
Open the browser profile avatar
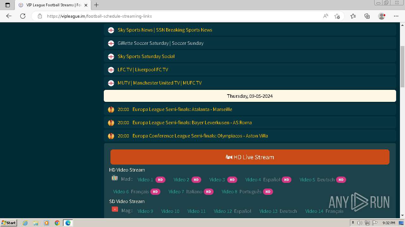382,16
